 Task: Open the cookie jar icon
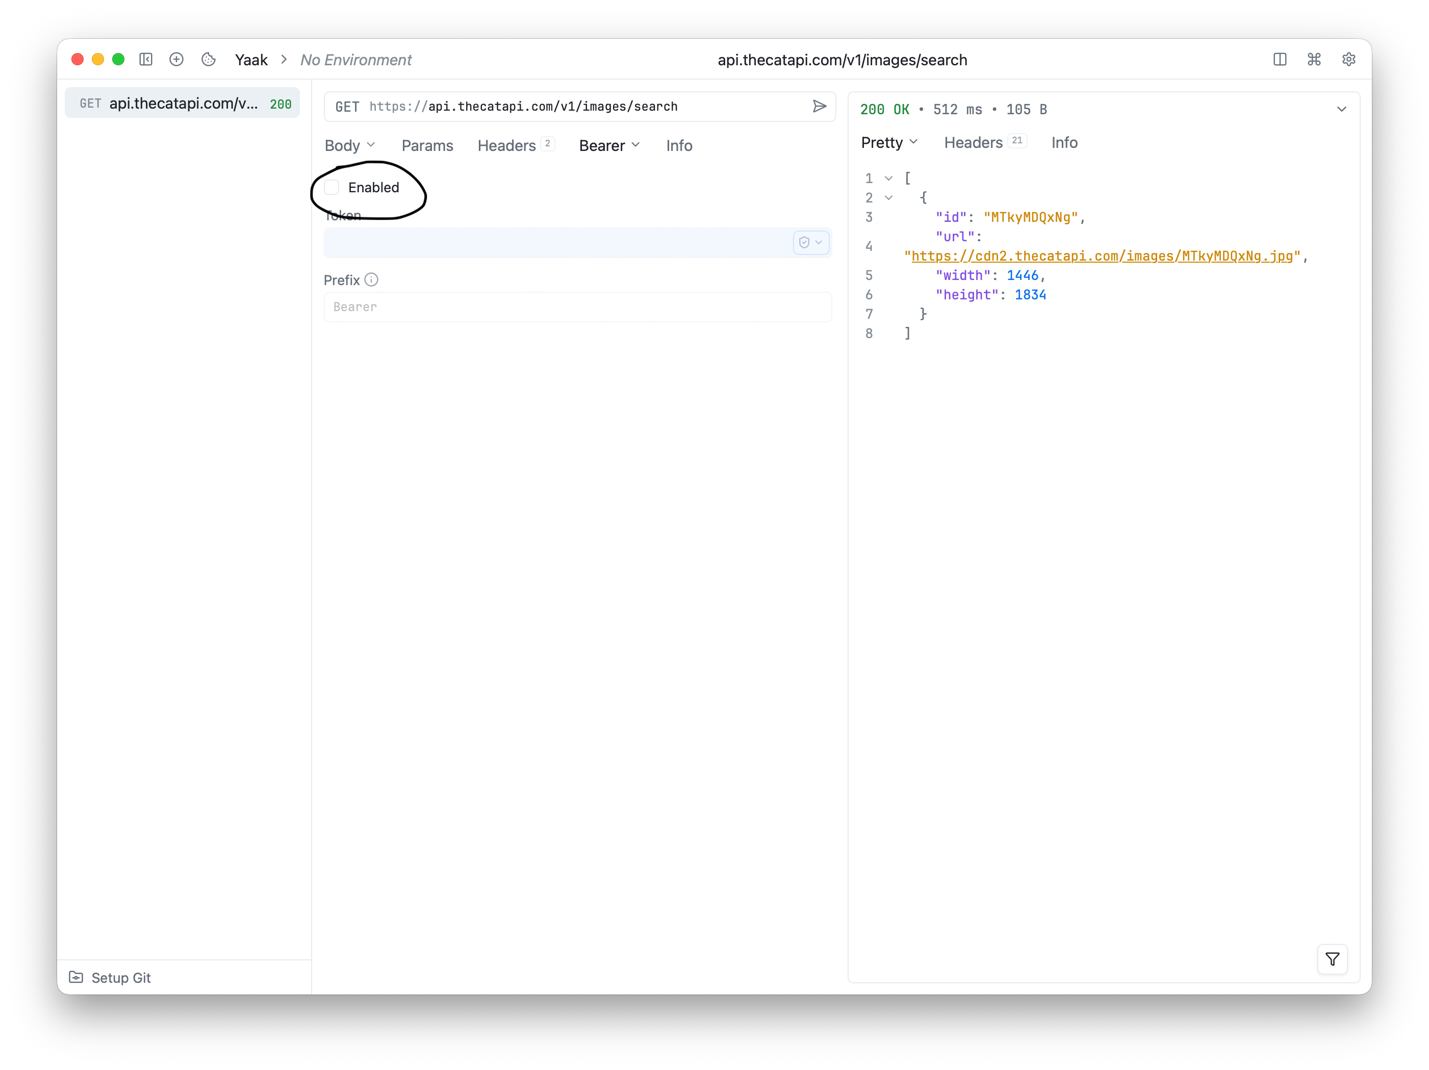pos(208,60)
